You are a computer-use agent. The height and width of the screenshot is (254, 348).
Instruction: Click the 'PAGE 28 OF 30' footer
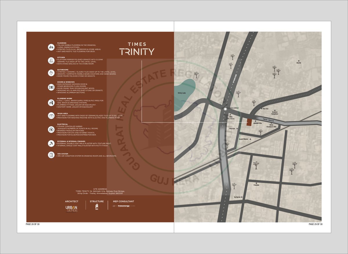click(32, 224)
